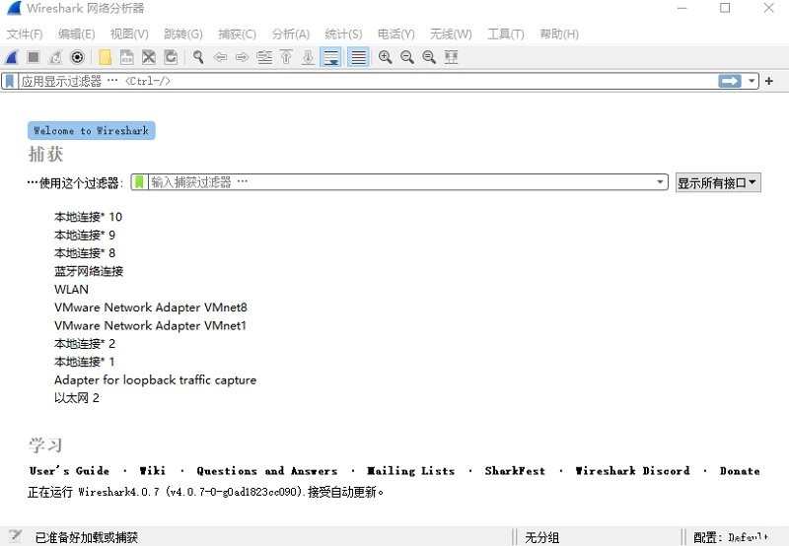Start capturing packets with shark fin icon

pyautogui.click(x=12, y=57)
